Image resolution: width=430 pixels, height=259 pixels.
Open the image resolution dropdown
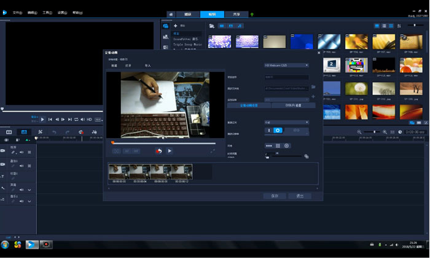pyautogui.click(x=286, y=122)
